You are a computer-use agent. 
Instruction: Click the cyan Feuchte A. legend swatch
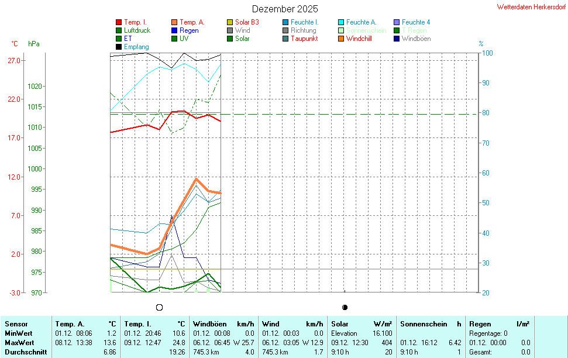pyautogui.click(x=341, y=22)
